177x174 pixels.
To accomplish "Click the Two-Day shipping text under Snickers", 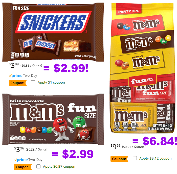I will (x=30, y=76).
